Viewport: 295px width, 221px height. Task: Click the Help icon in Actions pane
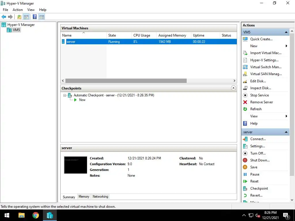pyautogui.click(x=245, y=123)
